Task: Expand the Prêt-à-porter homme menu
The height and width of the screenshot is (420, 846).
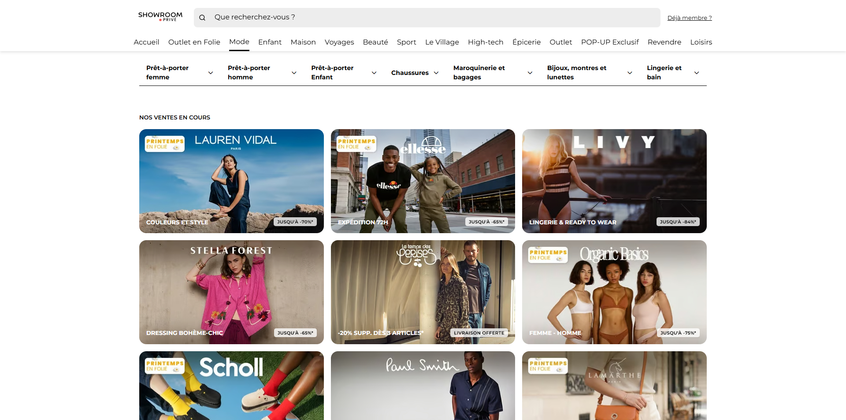Action: click(x=262, y=73)
